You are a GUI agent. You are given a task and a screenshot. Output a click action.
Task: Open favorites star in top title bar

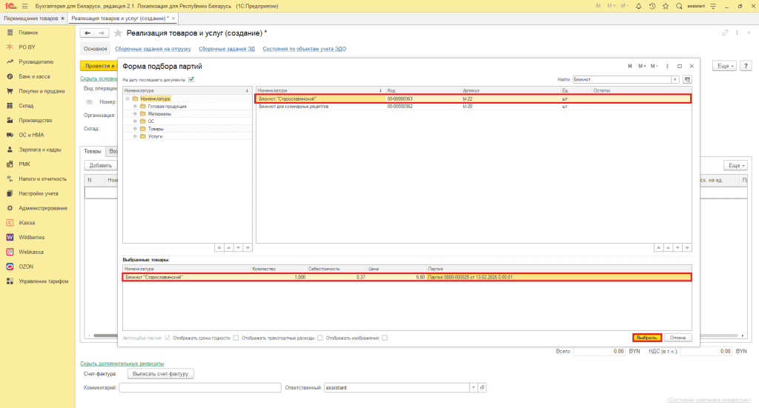665,6
